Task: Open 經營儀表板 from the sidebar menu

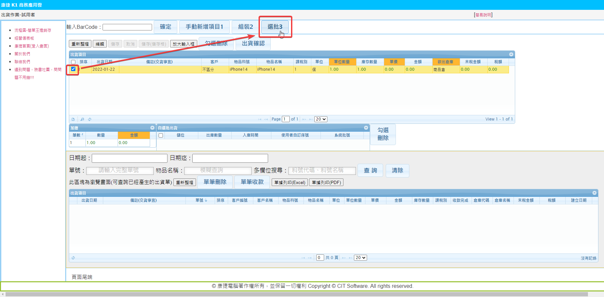Action: [24, 38]
